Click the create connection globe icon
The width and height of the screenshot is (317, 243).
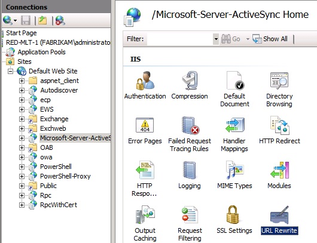pos(8,20)
